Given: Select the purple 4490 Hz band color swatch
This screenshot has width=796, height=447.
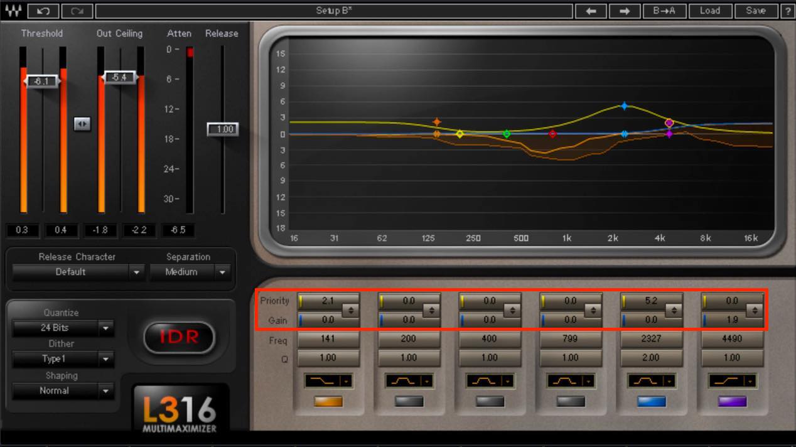Looking at the screenshot, I should (732, 401).
